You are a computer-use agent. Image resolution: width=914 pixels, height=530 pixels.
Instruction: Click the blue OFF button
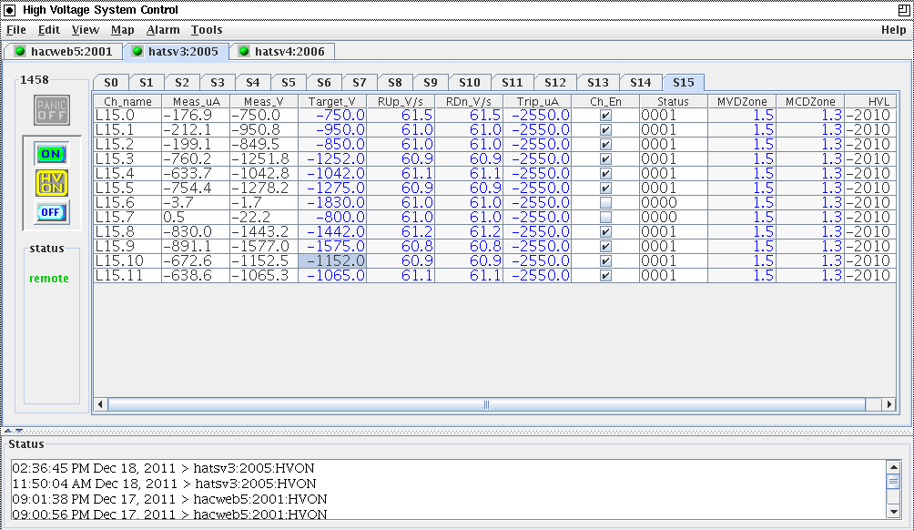click(x=51, y=212)
